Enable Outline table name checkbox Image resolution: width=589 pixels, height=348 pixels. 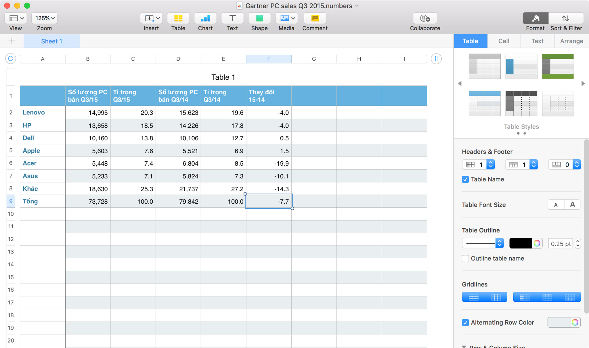tap(465, 259)
